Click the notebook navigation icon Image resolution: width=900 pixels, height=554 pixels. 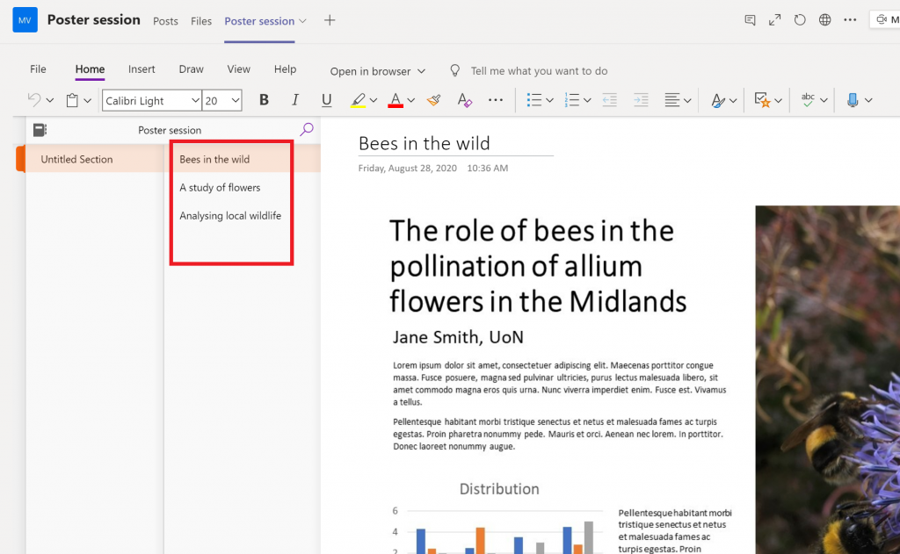(x=40, y=130)
